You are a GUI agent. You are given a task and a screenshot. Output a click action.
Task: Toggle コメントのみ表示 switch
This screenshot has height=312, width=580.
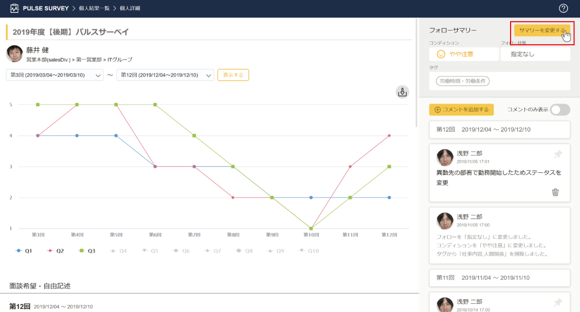tap(560, 109)
